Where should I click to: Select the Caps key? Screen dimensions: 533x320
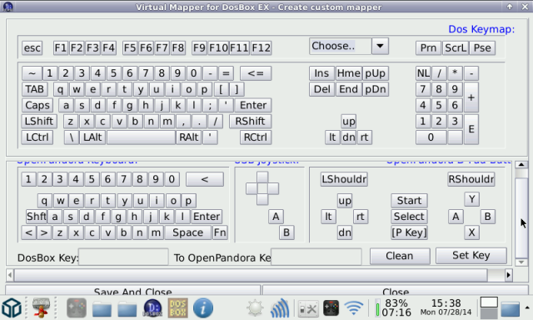[x=37, y=106]
